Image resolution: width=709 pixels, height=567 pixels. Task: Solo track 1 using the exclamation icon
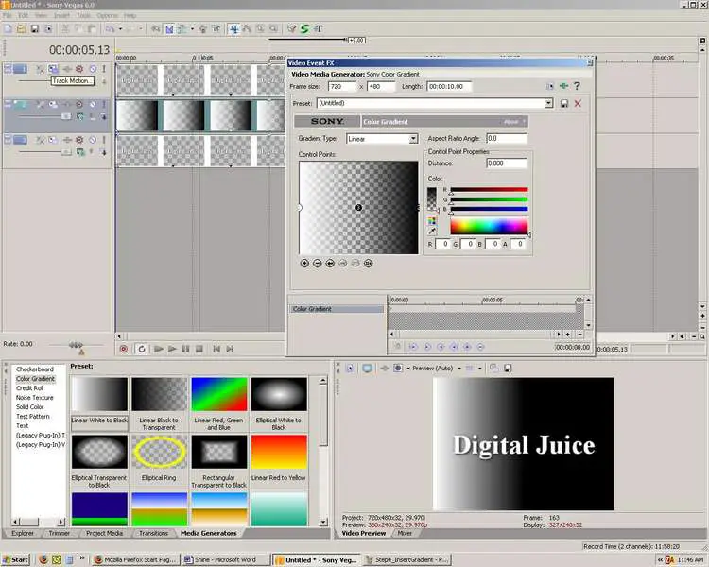coord(104,69)
